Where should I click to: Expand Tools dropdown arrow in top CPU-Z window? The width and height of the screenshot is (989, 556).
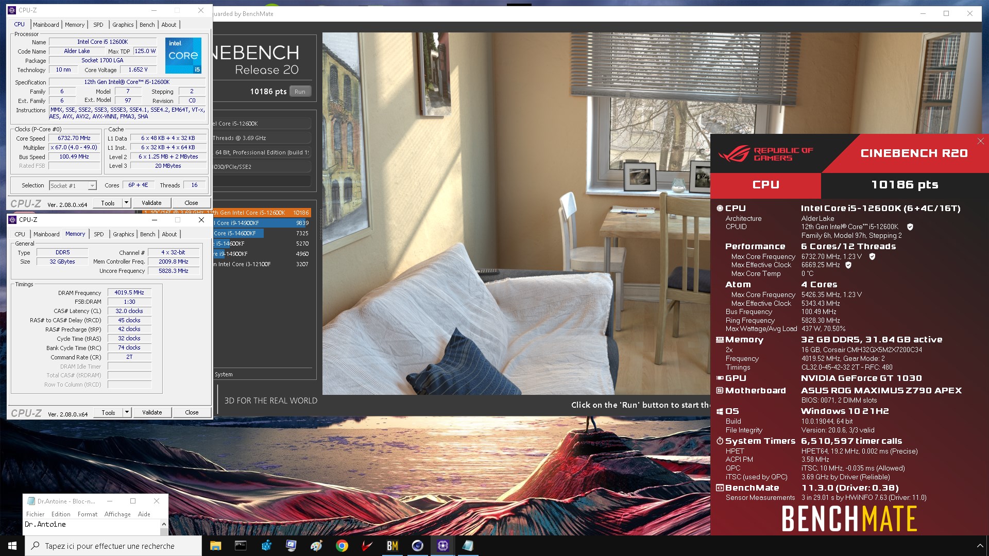click(x=126, y=203)
